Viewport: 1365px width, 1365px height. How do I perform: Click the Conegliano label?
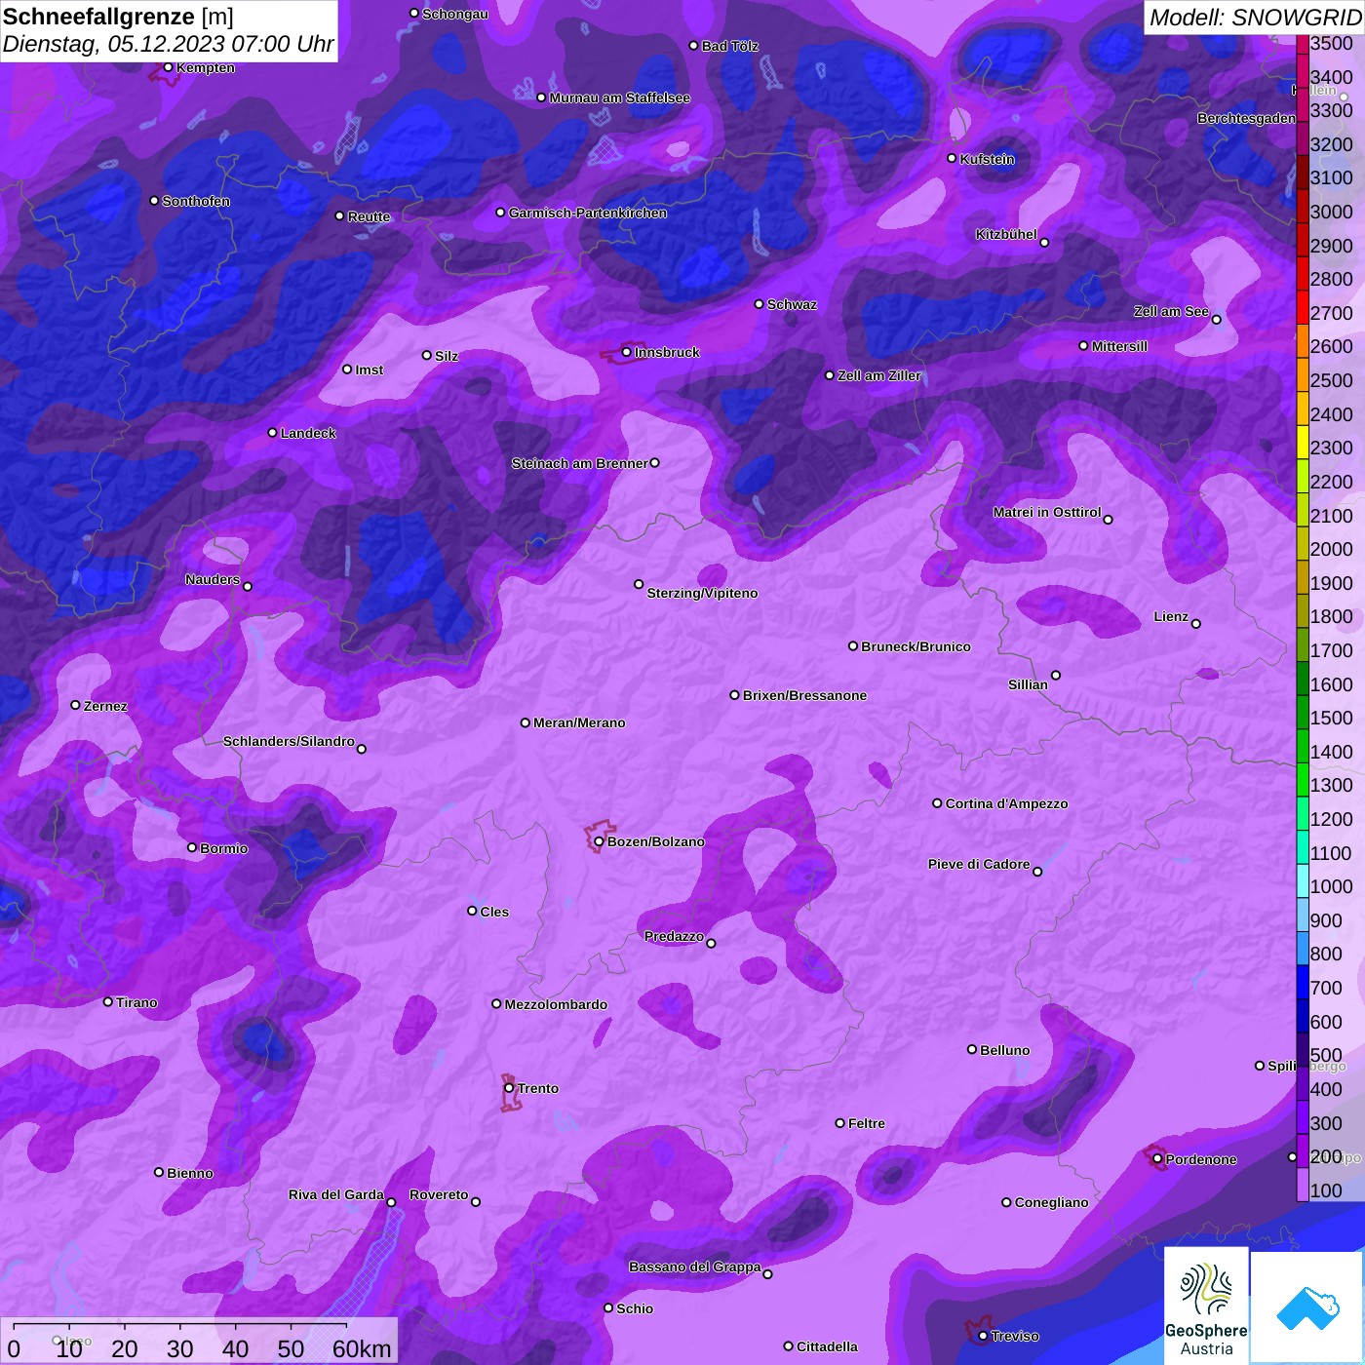click(x=1051, y=1202)
